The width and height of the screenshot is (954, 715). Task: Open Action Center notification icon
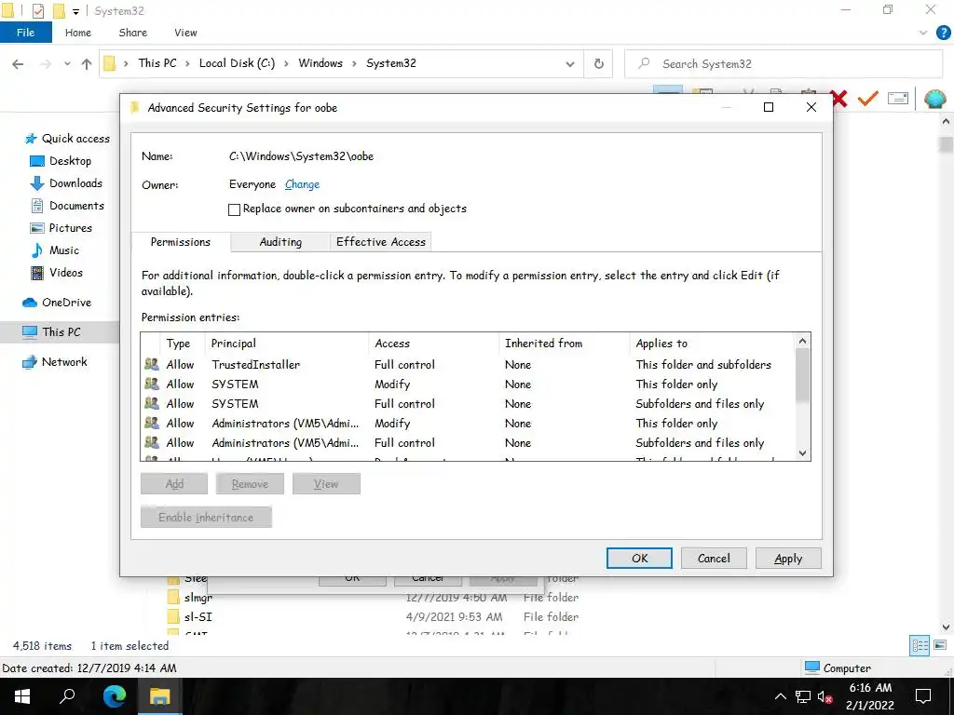[923, 696]
